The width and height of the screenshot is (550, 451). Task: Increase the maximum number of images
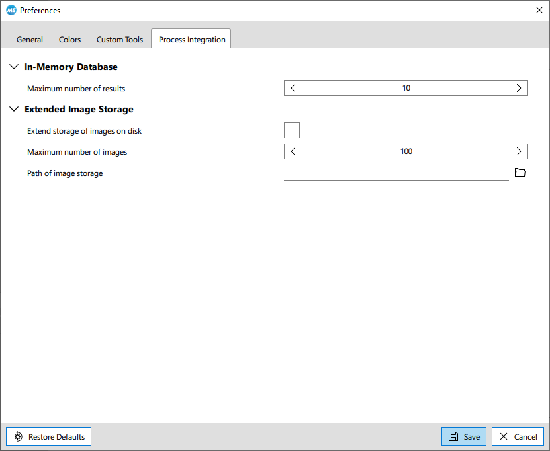519,151
